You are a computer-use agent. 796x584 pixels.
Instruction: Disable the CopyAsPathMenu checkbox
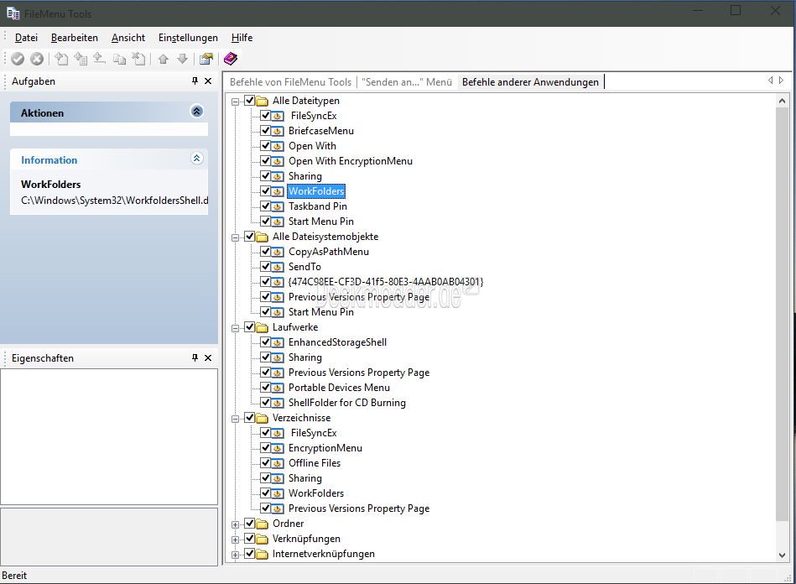pyautogui.click(x=266, y=252)
